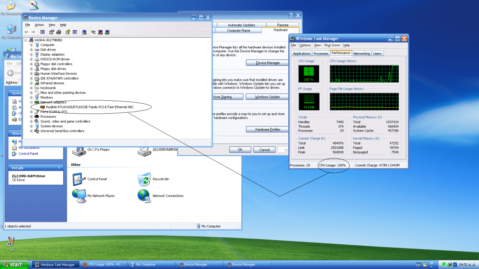
Task: Click the System Properties title bar help button
Action: tap(291, 15)
